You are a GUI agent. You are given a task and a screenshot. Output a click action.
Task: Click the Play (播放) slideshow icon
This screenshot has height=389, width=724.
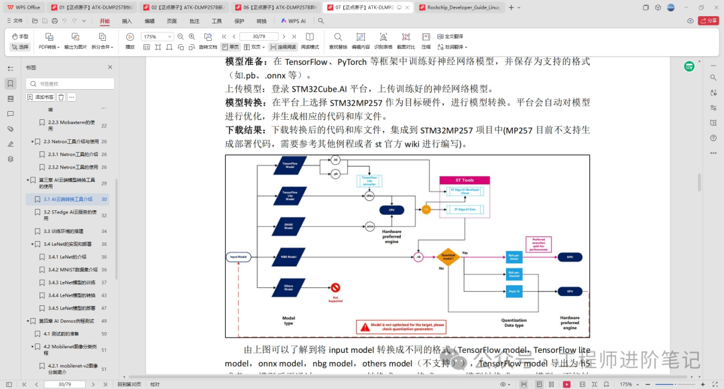click(130, 37)
